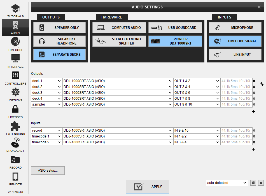Expand the OUT 1 & 2 channel dropdown
This screenshot has height=196, width=266.
[197, 81]
